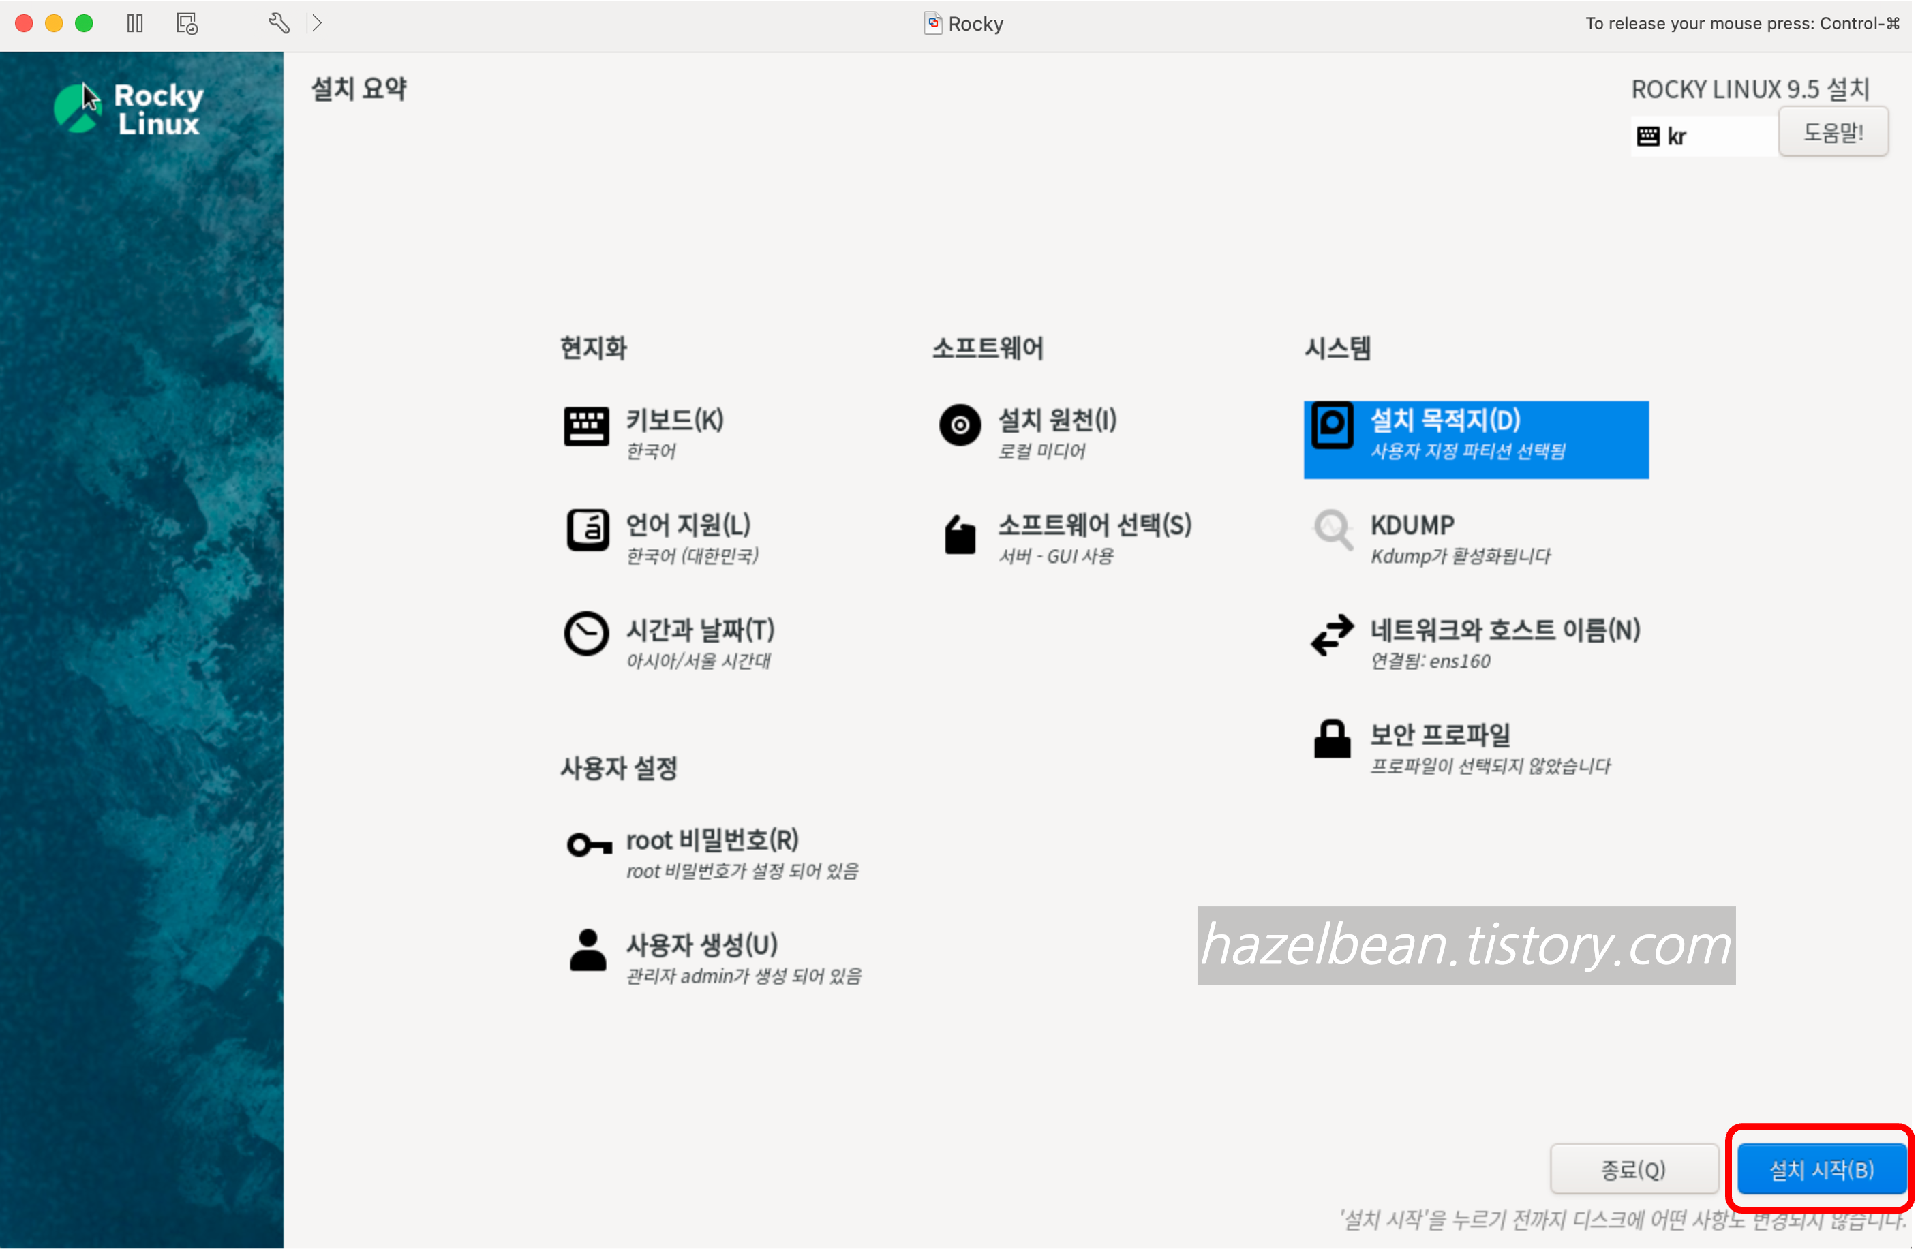Click 'root 비밀번호가 설정 되어 있음' text

pyautogui.click(x=742, y=871)
